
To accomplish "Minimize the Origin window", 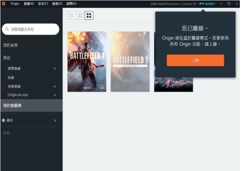I will point(221,4).
